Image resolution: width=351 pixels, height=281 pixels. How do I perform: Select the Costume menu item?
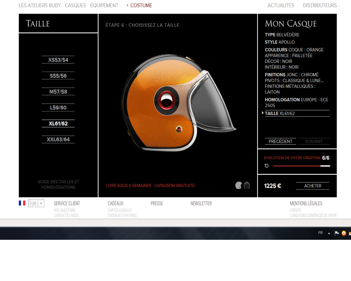tap(141, 5)
